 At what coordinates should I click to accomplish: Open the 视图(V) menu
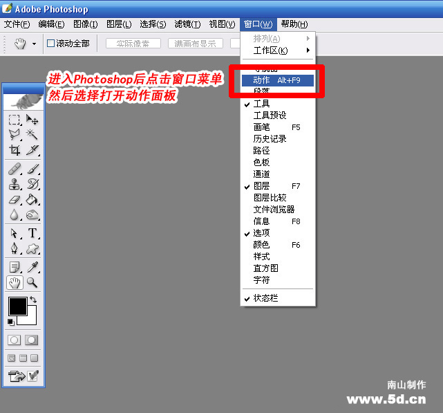pos(222,24)
